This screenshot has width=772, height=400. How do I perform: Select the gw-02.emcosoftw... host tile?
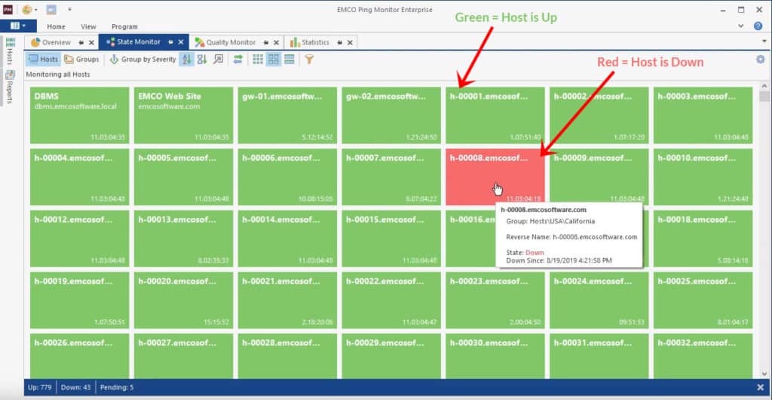coord(391,115)
